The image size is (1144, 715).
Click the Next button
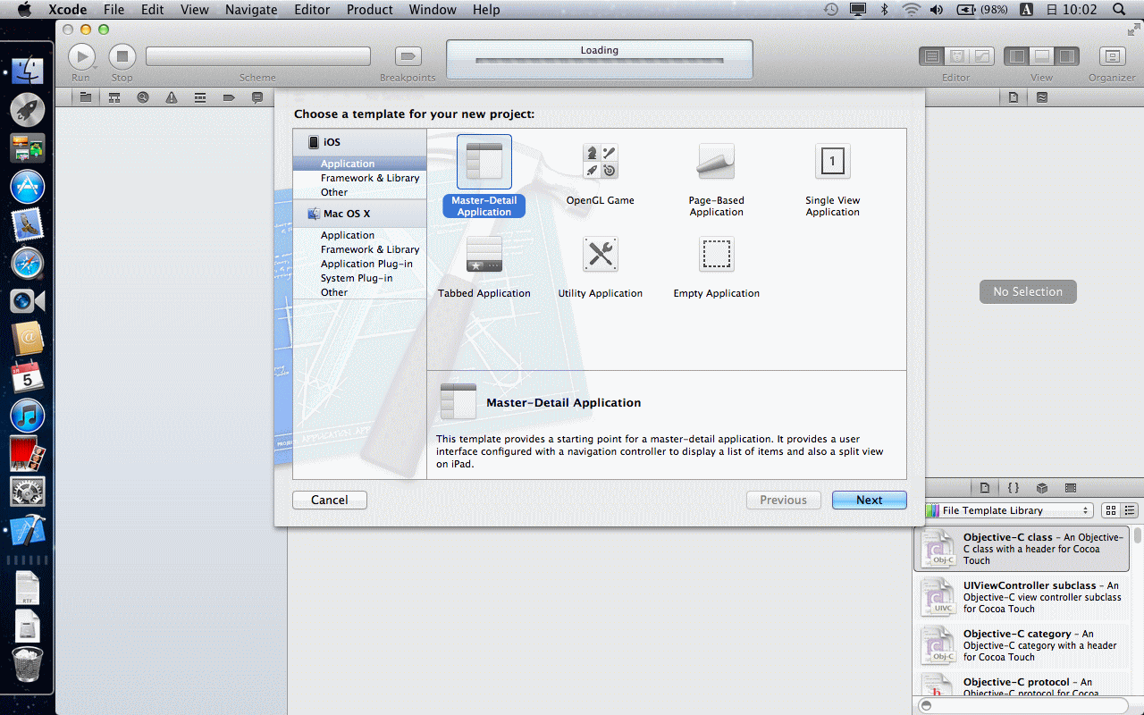tap(869, 500)
